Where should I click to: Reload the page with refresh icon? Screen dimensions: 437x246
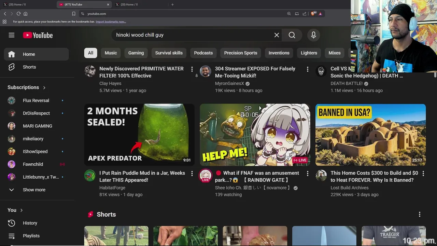click(18, 14)
